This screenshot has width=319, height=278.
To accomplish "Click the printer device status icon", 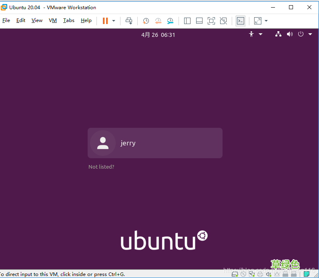I will (x=260, y=274).
